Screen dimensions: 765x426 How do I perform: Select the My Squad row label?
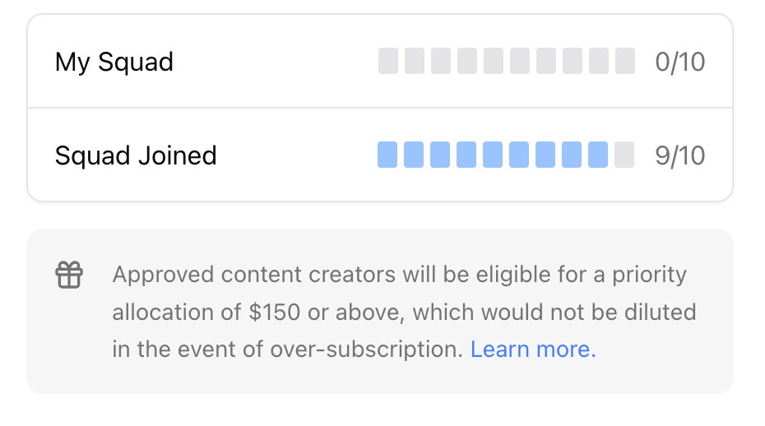click(x=114, y=62)
